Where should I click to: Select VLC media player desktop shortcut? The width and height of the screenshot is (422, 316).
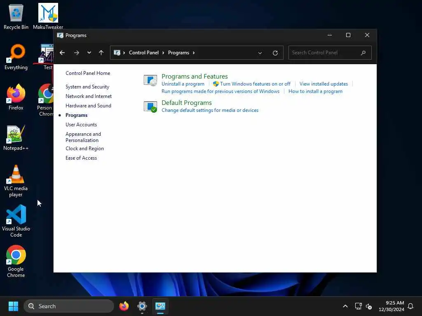pos(16,181)
